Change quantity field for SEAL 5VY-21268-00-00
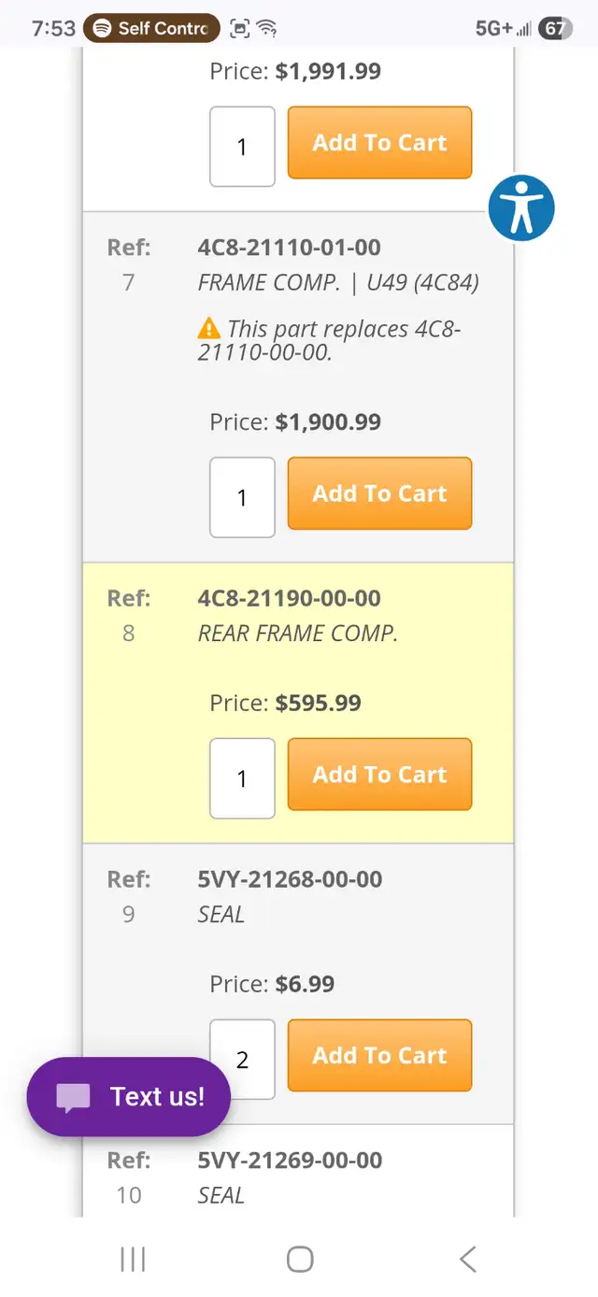Screen dimensions: 598x1297 pyautogui.click(x=242, y=1060)
